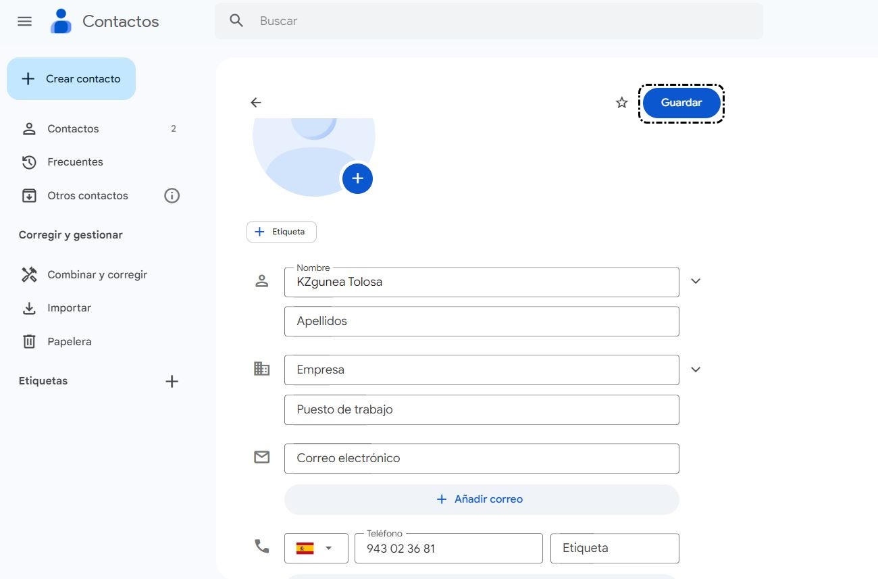Click Añadir correo button
The height and width of the screenshot is (579, 878).
click(482, 499)
